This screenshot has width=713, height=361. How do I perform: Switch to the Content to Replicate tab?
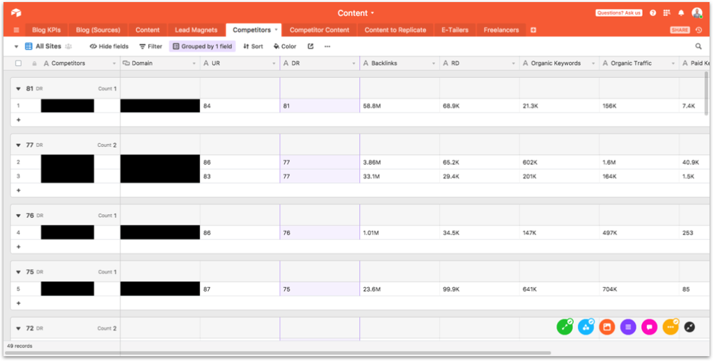395,30
